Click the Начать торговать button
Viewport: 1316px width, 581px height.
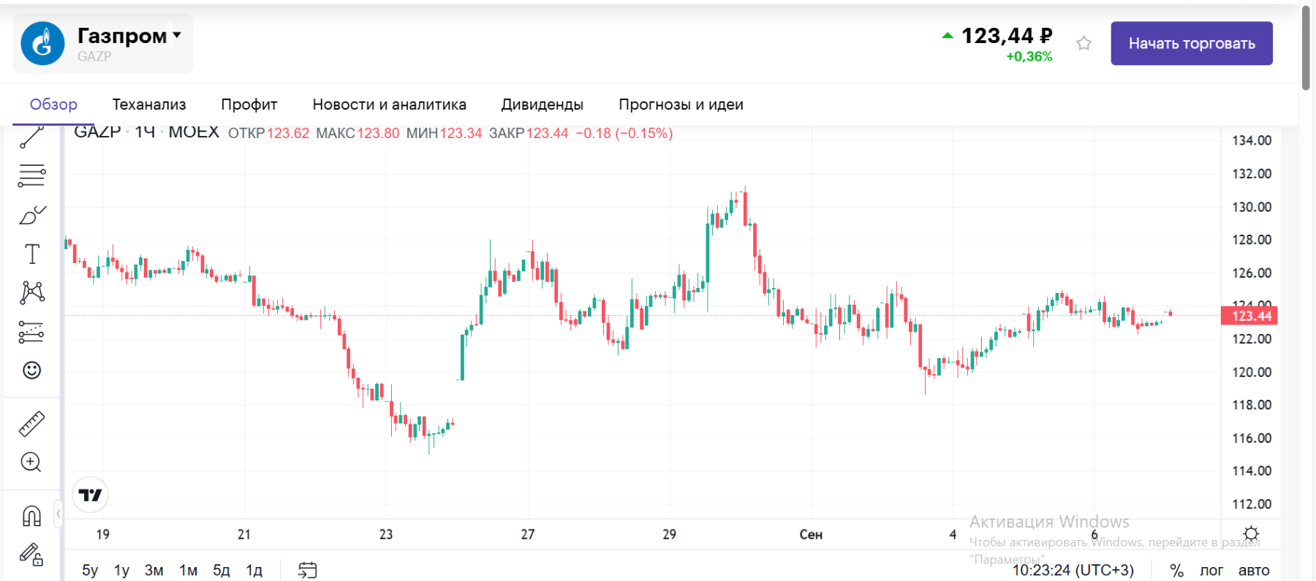pos(1191,43)
